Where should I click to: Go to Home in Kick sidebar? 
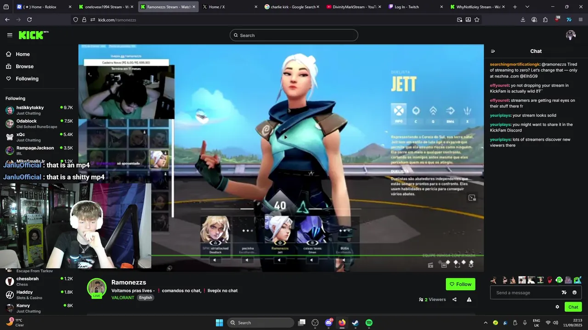coord(18,54)
